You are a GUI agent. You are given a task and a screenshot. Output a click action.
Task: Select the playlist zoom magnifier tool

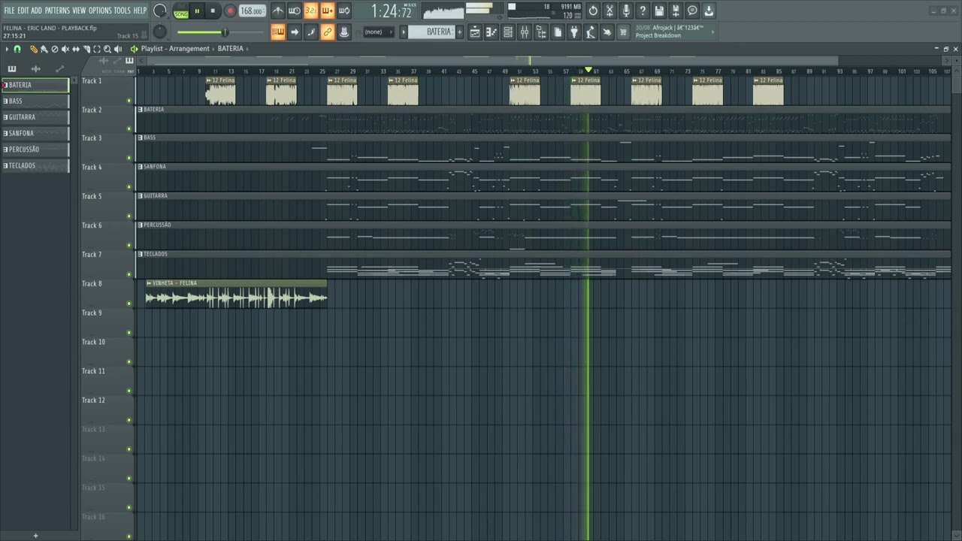pyautogui.click(x=107, y=49)
